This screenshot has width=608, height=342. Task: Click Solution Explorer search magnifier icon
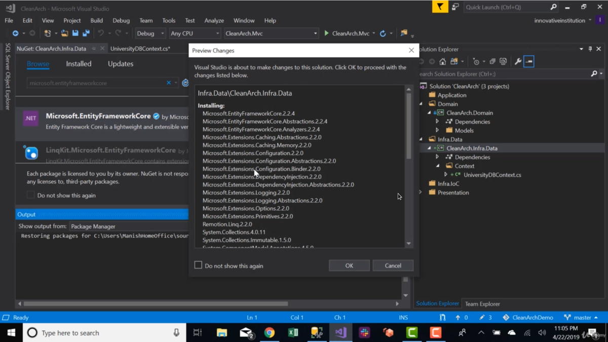594,73
